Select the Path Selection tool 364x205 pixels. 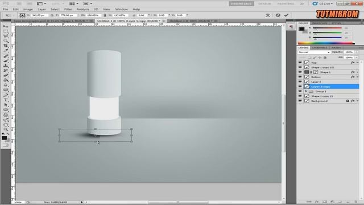6,105
